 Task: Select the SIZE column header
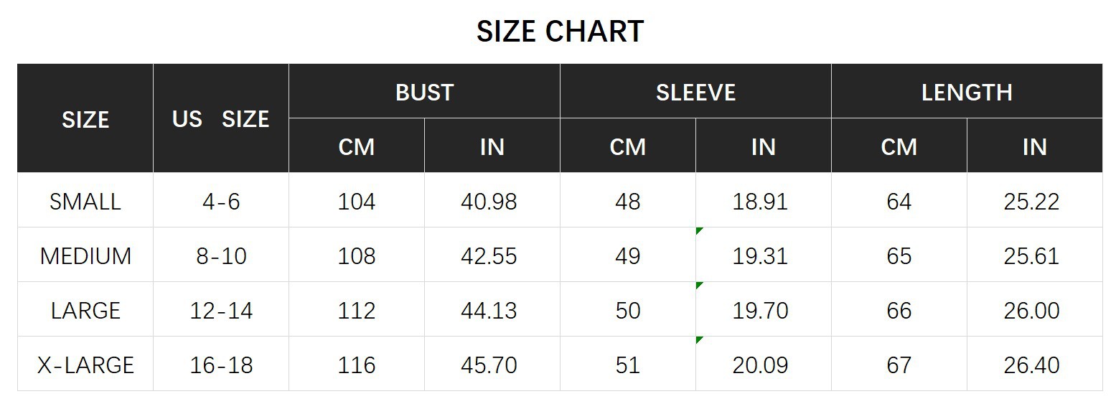[x=85, y=118]
